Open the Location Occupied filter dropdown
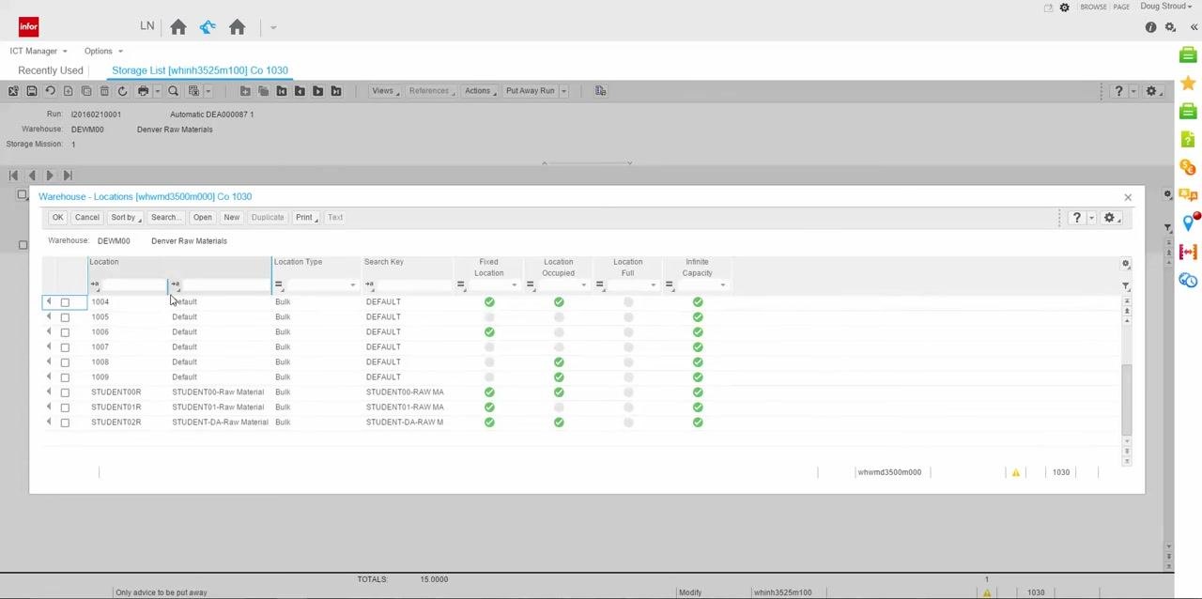The width and height of the screenshot is (1202, 599). point(583,284)
